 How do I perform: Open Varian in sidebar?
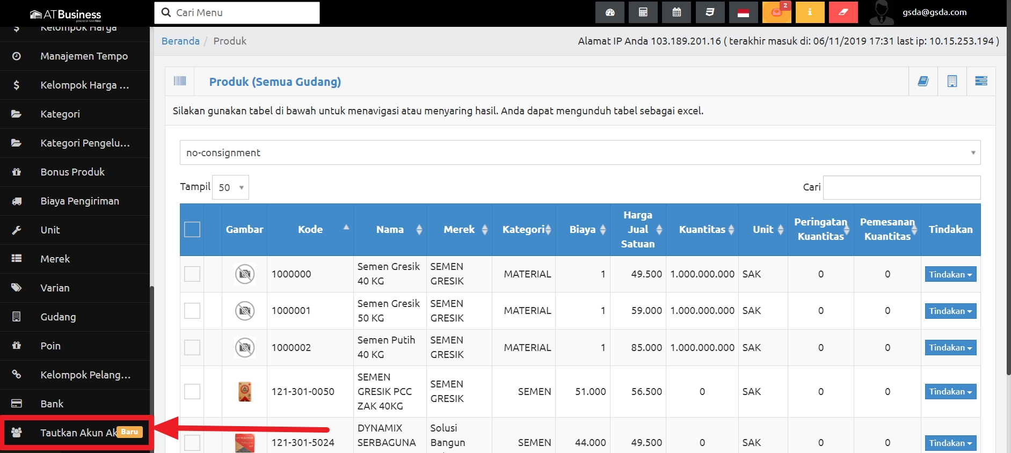(75, 288)
